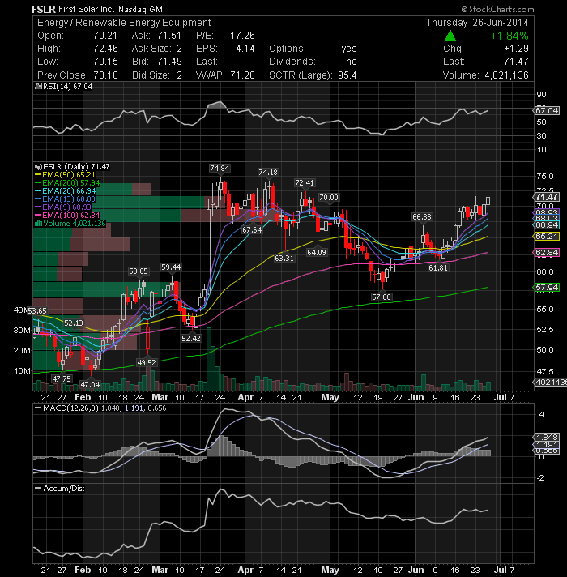Click the green up-triangle change icon
Screen dimensions: 567x577
point(450,36)
